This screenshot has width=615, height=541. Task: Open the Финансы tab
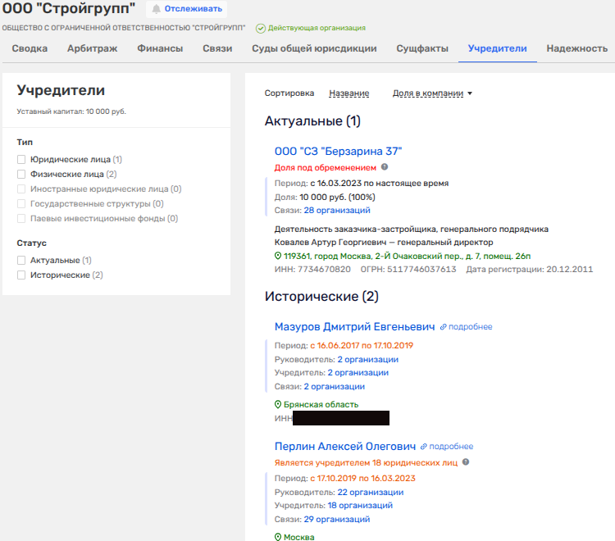tap(160, 48)
